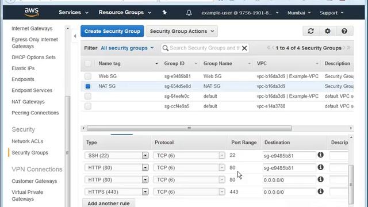368x207 pixels.
Task: Click info icon for HTTPS 443 rule
Action: 321,191
